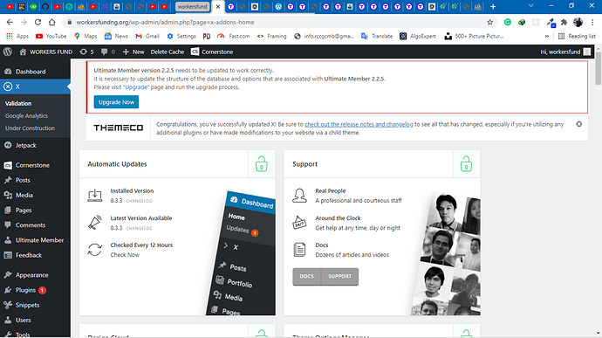This screenshot has height=338, width=602.
Task: Show hidden bookmarks overflow chevron
Action: [x=547, y=36]
